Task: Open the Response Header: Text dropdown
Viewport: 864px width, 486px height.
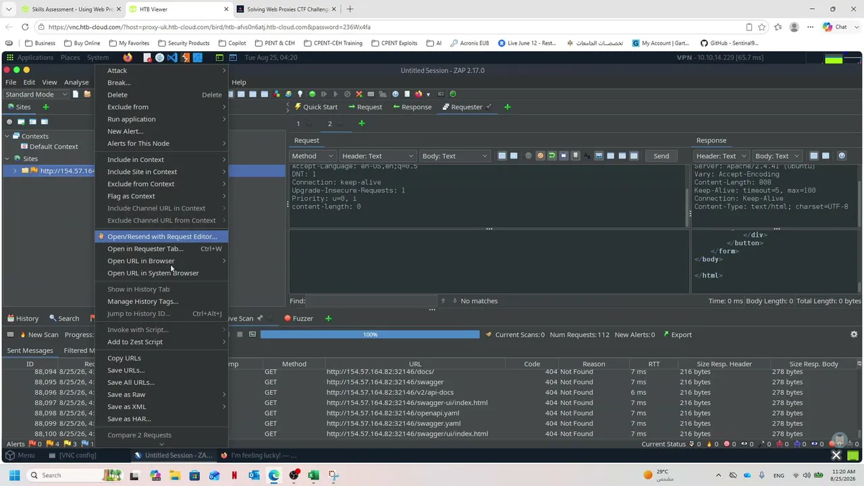Action: tap(720, 156)
